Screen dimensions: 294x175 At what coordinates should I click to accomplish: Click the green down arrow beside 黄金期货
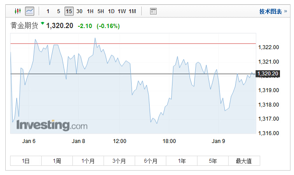pos(43,23)
